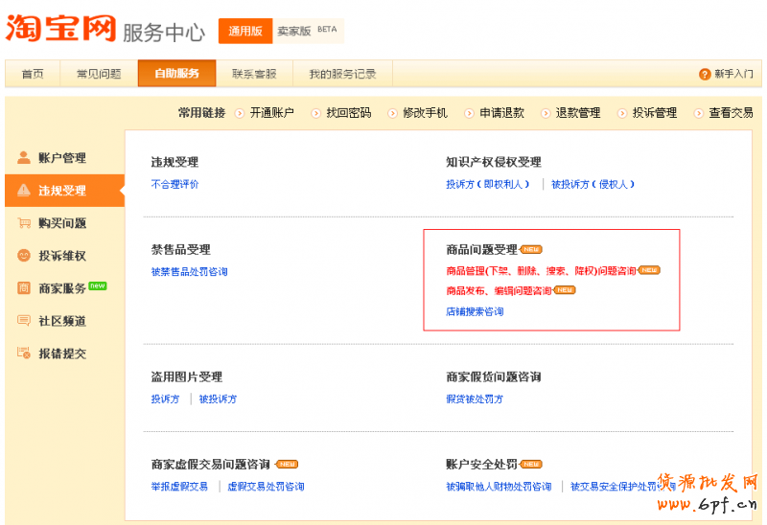Open 我的服务记录 tab
This screenshot has height=525, width=767.
pyautogui.click(x=342, y=74)
